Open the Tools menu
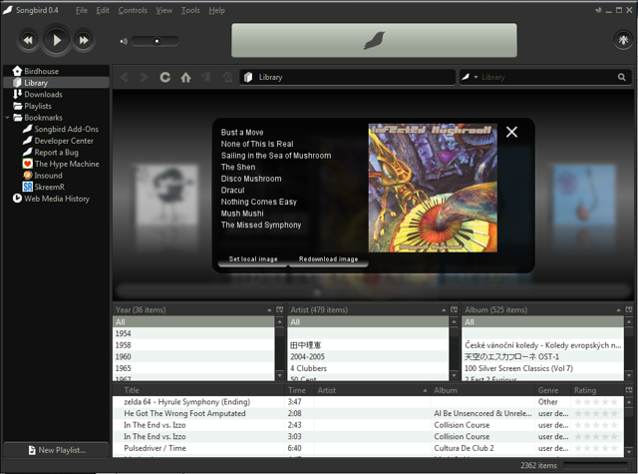This screenshot has width=638, height=474. 190,10
